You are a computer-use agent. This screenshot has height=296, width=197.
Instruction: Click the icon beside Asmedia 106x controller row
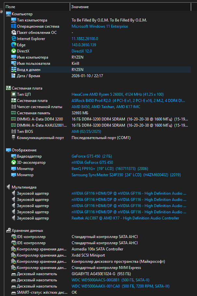pyautogui.click(x=14, y=249)
